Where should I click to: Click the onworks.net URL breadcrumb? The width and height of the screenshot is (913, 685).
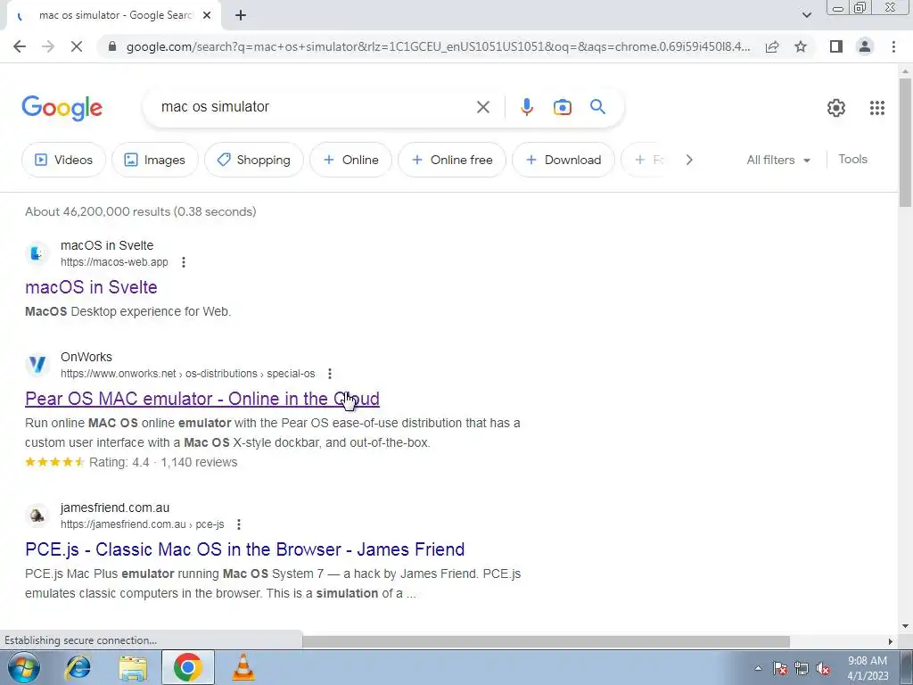pyautogui.click(x=187, y=374)
